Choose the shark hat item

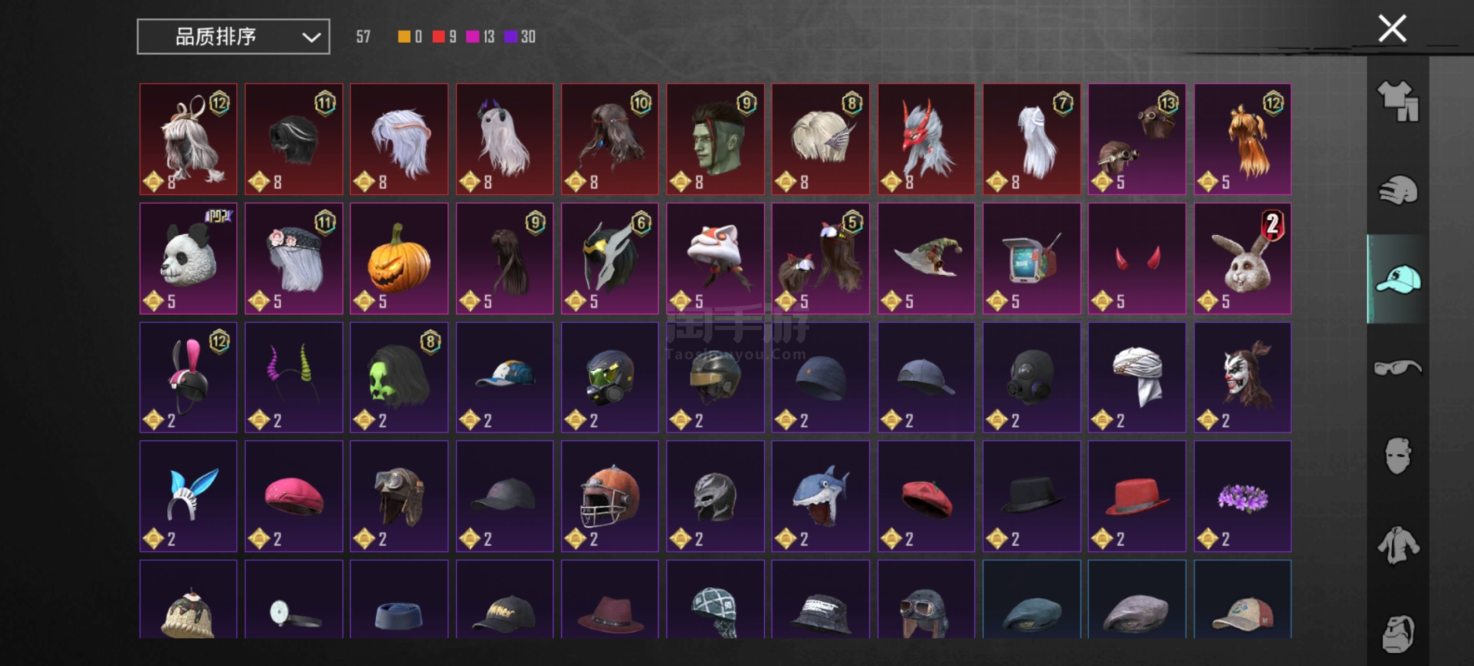pyautogui.click(x=820, y=496)
